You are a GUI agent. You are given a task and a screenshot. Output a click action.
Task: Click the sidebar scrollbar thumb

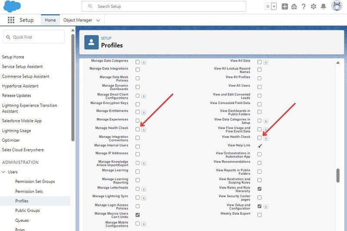(x=73, y=88)
